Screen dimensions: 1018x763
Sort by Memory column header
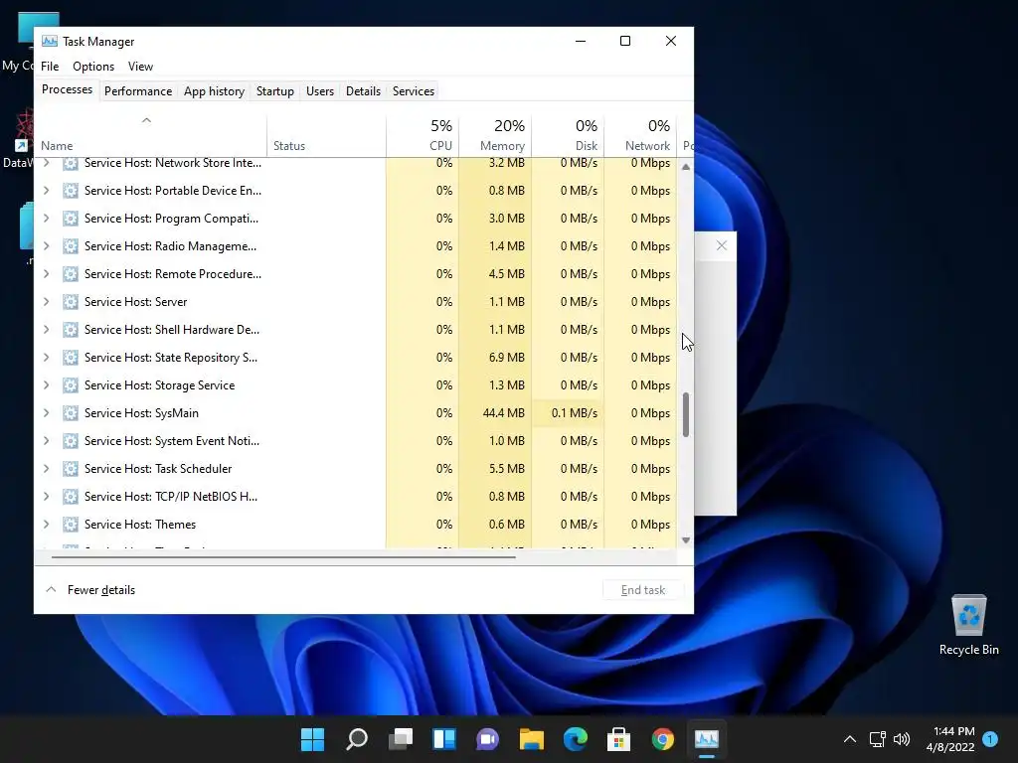click(495, 135)
